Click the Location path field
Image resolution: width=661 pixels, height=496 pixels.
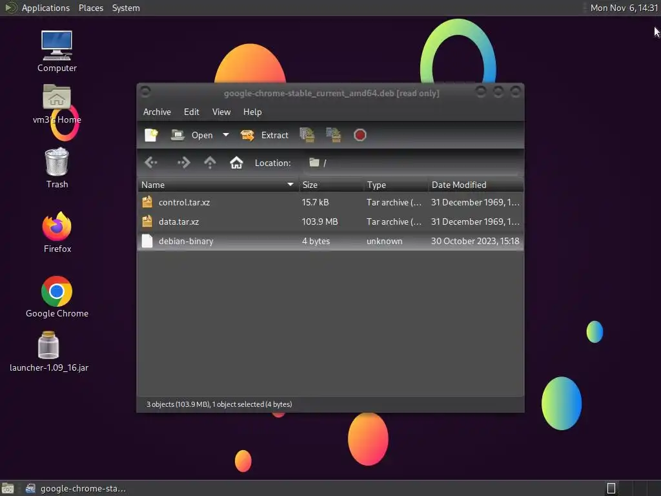tap(412, 163)
